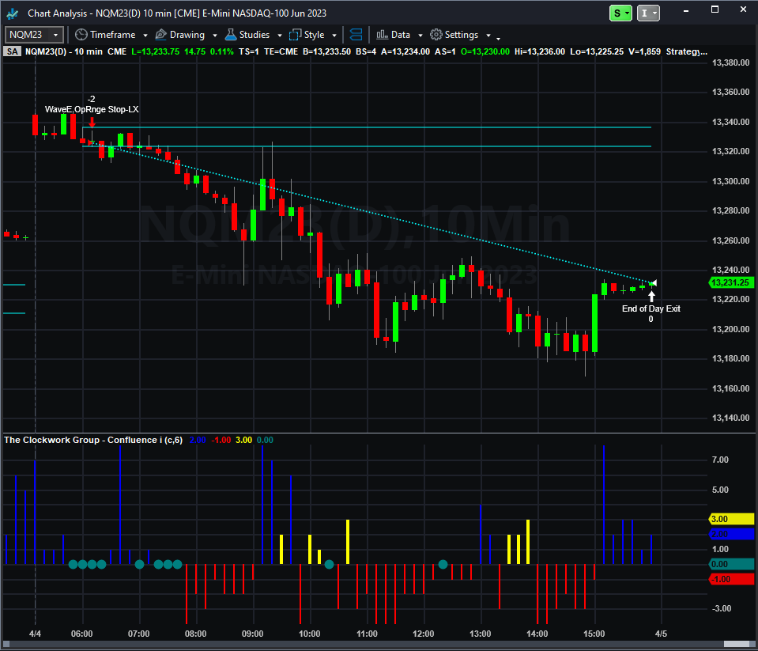Click the green 13,231.25 current price label
This screenshot has width=758, height=651.
click(731, 282)
